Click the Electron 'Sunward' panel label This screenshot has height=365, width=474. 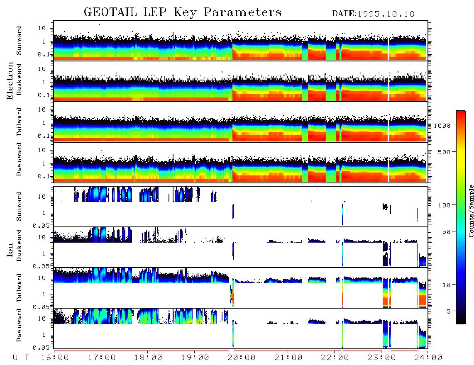pos(19,41)
